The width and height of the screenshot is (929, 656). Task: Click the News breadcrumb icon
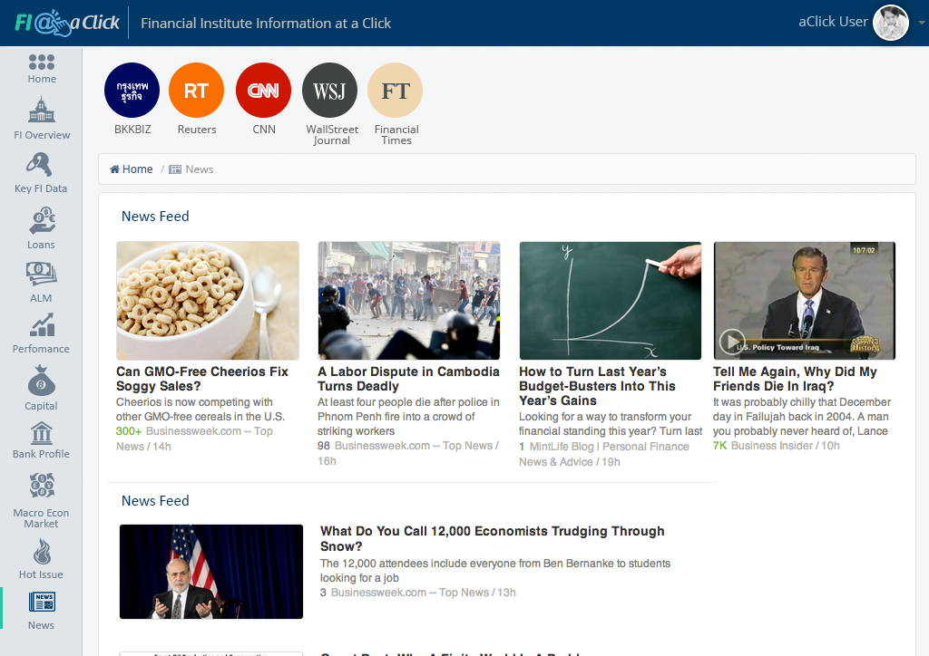(x=175, y=169)
